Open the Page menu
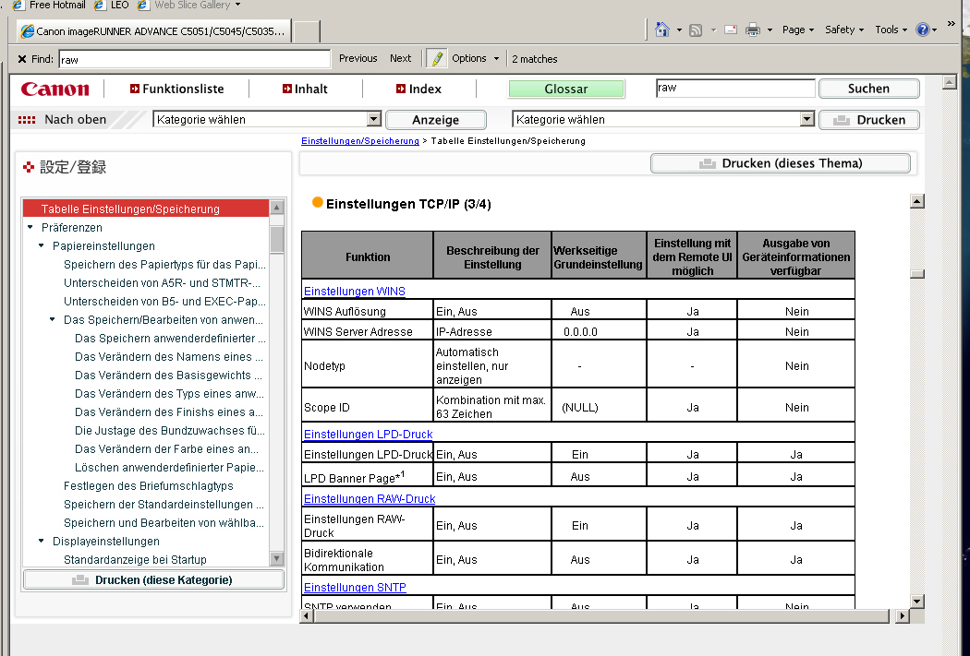 coord(797,30)
